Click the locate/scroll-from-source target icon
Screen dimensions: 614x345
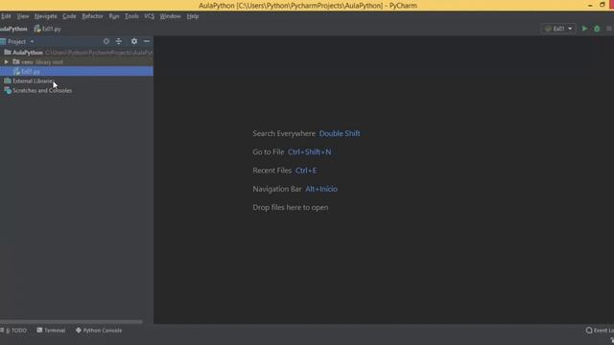point(106,41)
